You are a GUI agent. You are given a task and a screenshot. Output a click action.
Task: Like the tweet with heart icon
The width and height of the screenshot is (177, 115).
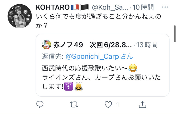pyautogui.click(x=108, y=104)
